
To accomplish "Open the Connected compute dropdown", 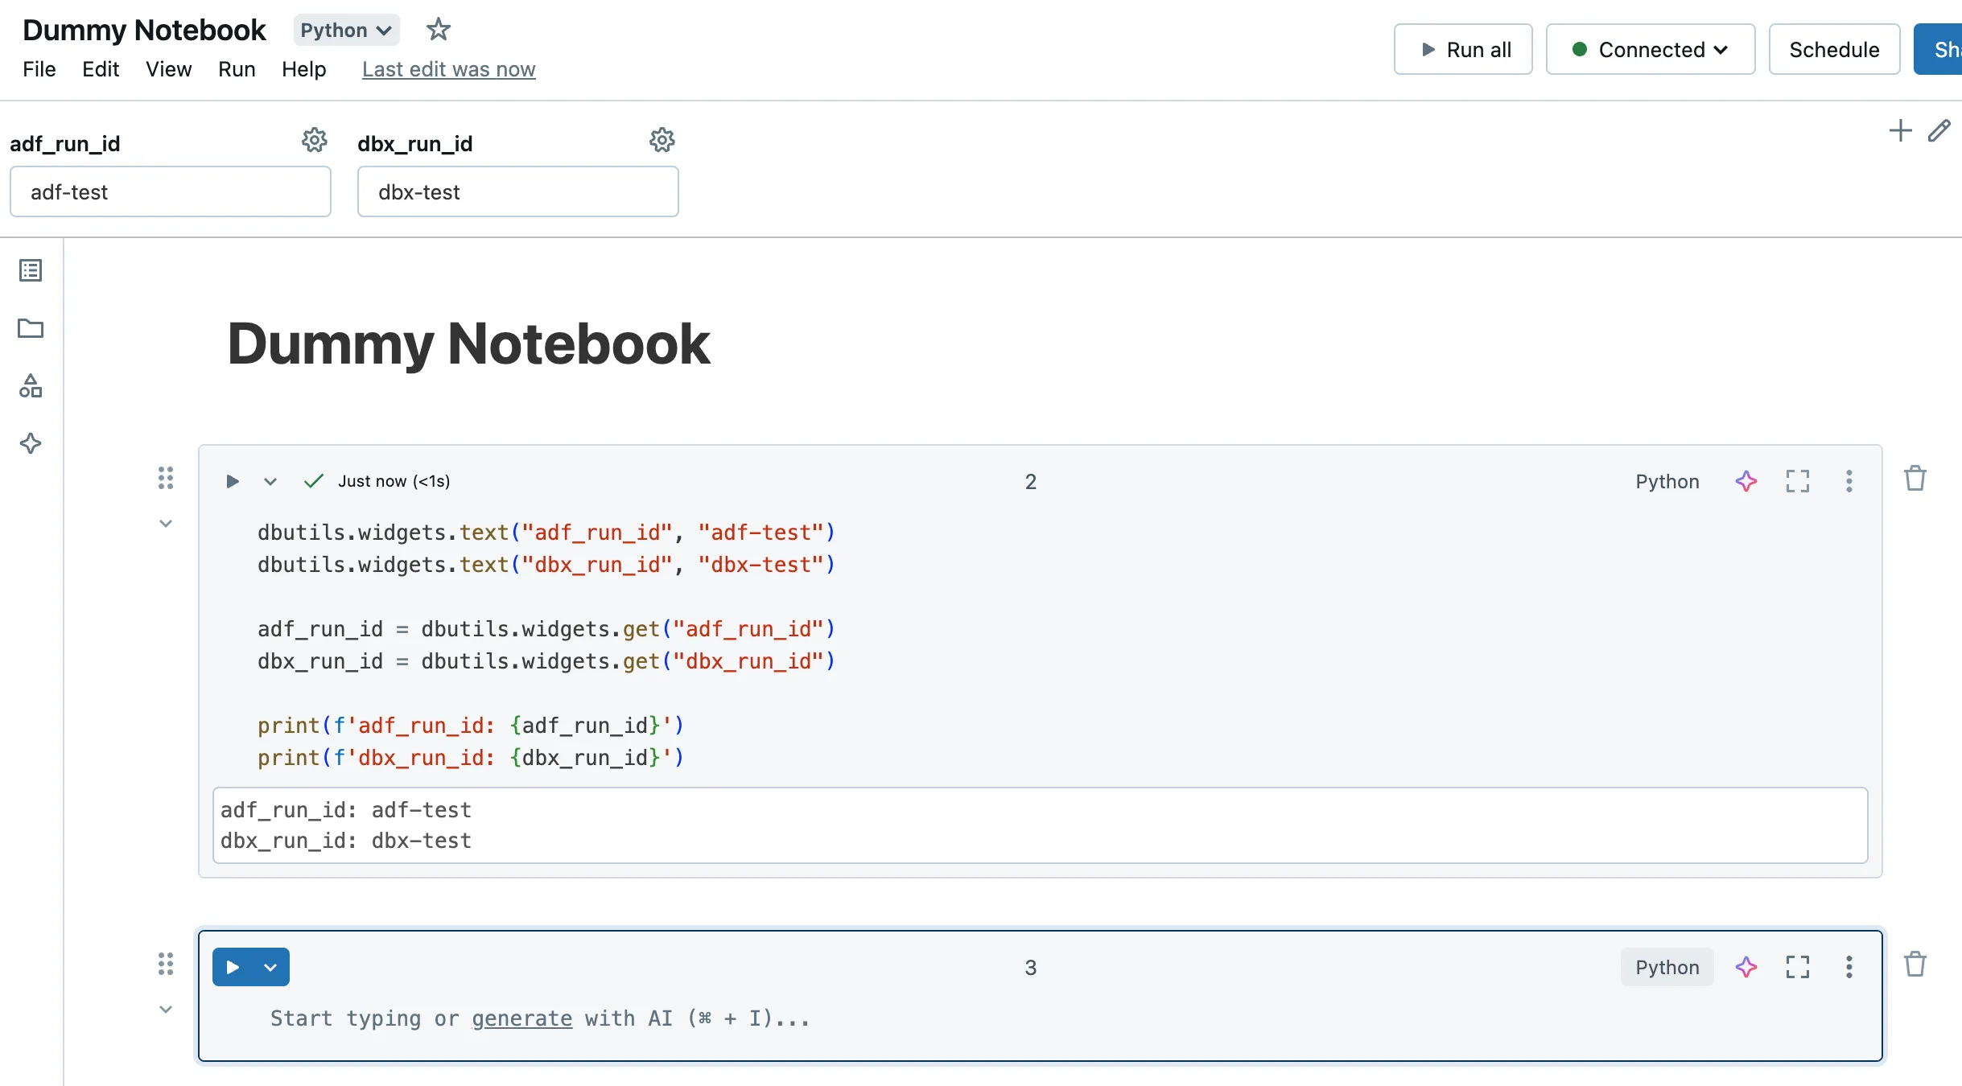I will click(1650, 50).
